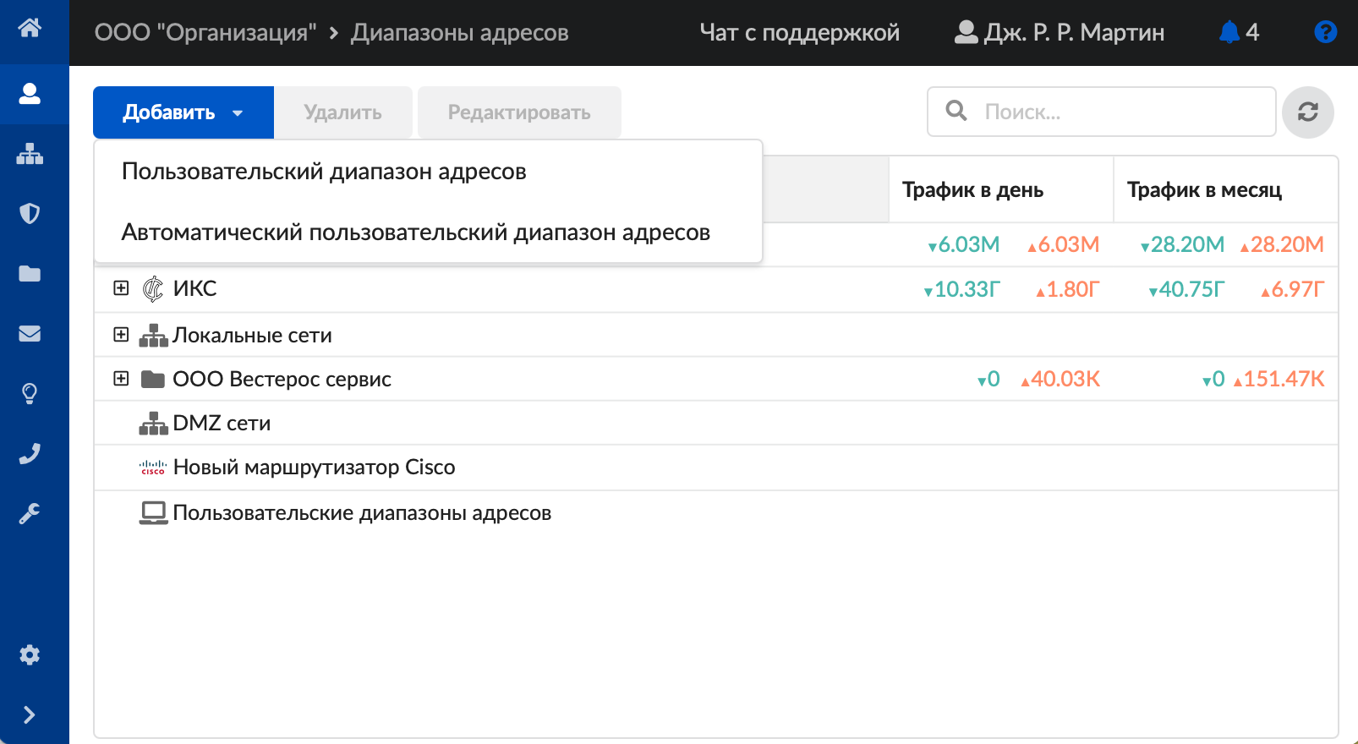Open Чат с поддержкой link
The height and width of the screenshot is (744, 1358).
tap(799, 32)
